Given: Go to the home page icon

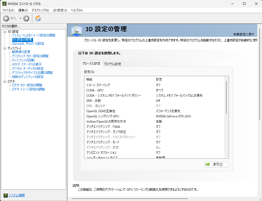Looking at the screenshot, I should 38,18.
